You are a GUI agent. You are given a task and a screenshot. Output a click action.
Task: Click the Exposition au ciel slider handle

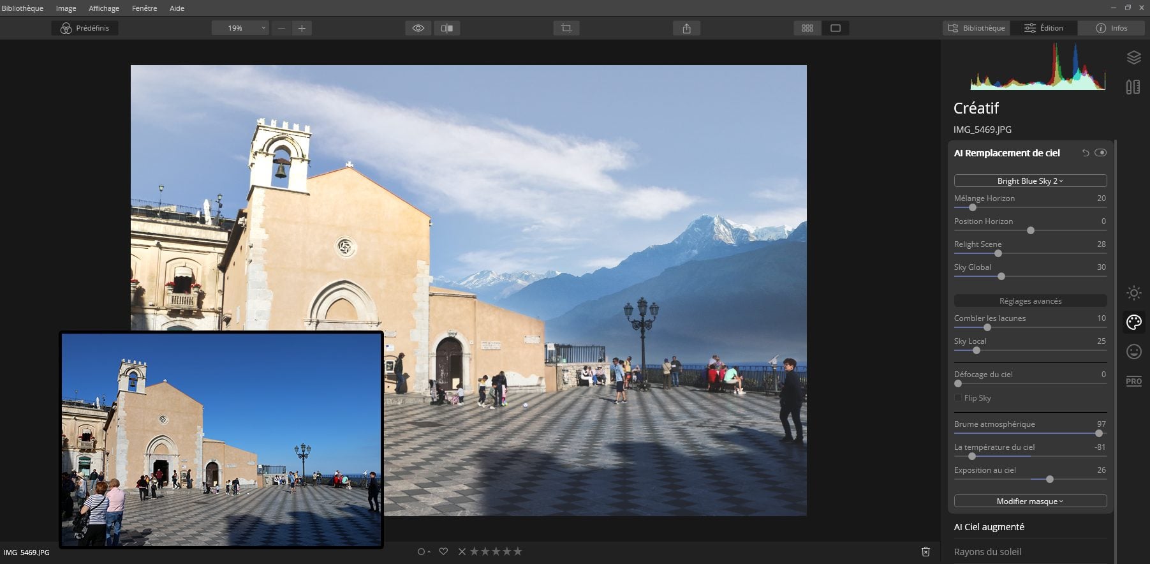[x=1050, y=479]
